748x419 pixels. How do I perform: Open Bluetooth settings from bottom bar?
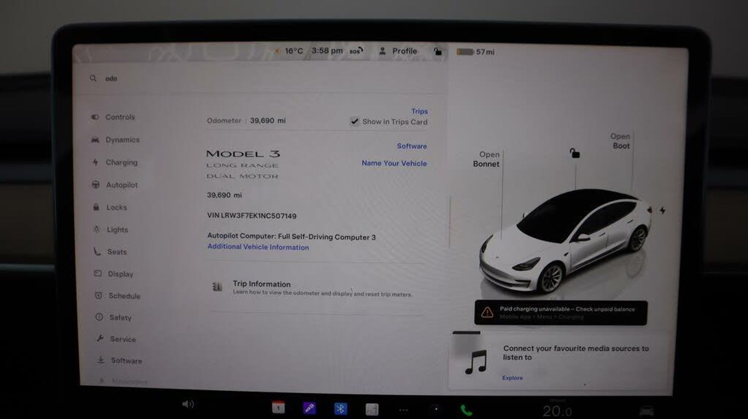click(340, 409)
